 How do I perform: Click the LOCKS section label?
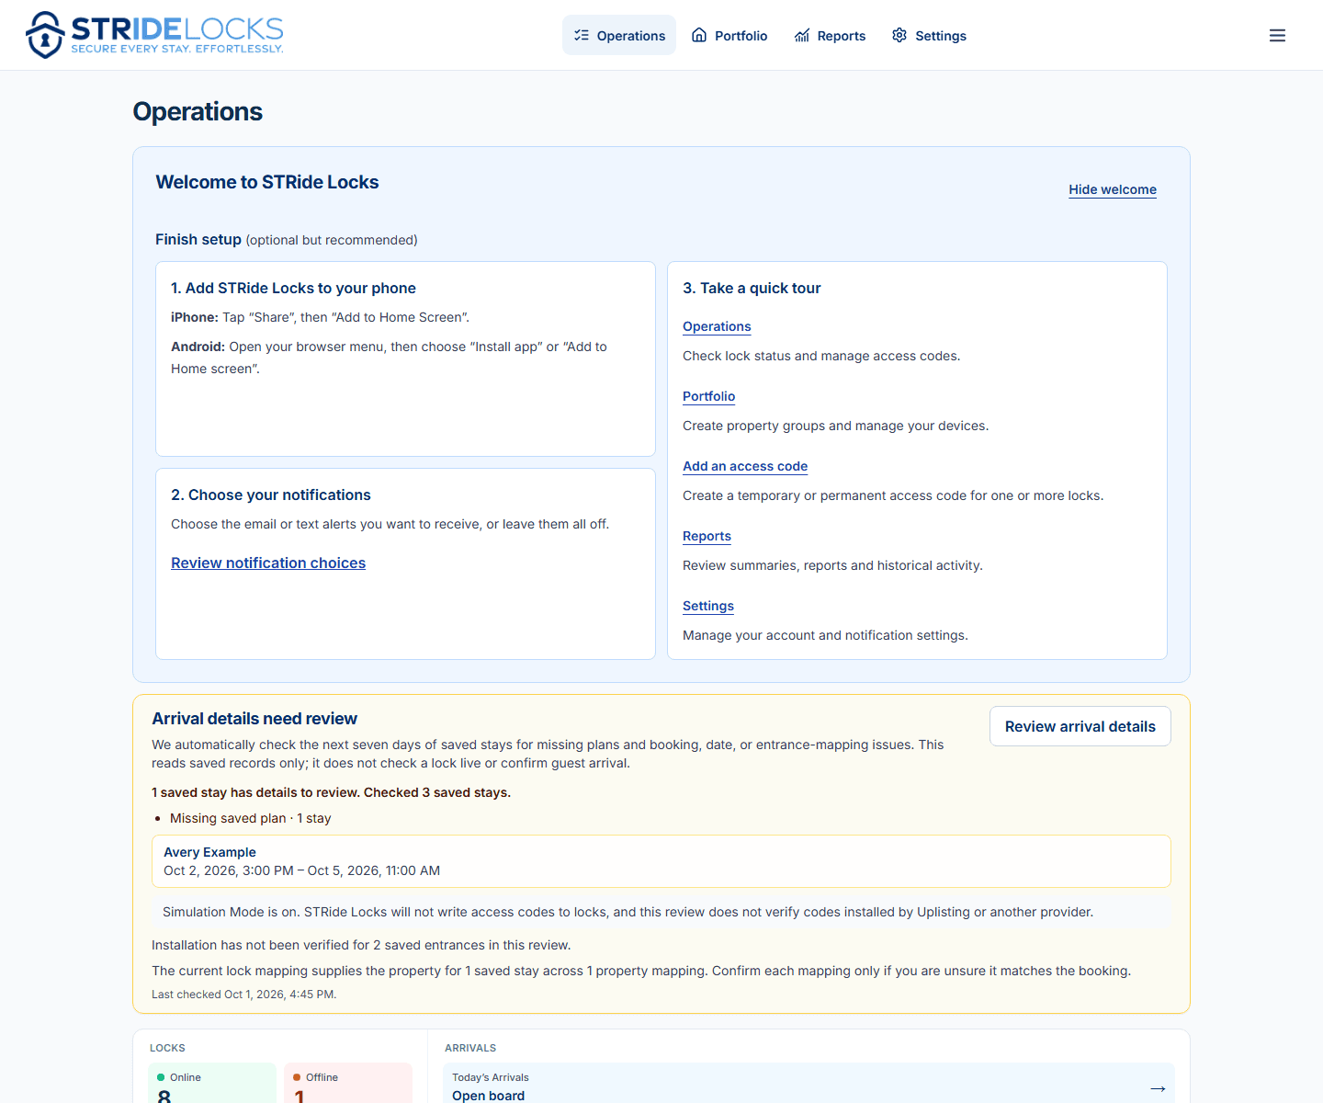[167, 1048]
